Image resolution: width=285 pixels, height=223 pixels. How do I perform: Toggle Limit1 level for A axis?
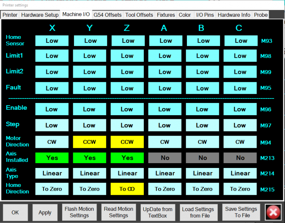[x=165, y=56]
